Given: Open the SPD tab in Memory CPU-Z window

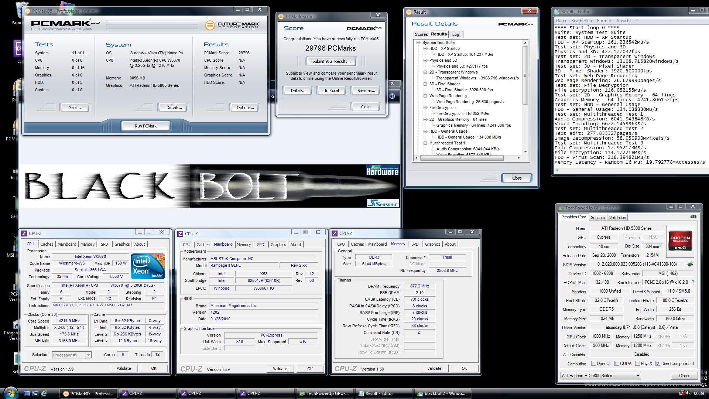Looking at the screenshot, I should coord(415,244).
